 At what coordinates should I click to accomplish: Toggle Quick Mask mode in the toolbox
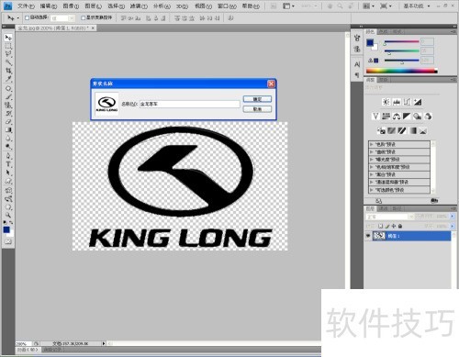click(8, 241)
